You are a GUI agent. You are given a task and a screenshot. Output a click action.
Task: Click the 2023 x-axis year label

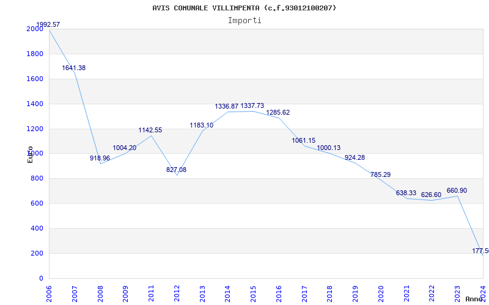click(x=457, y=293)
